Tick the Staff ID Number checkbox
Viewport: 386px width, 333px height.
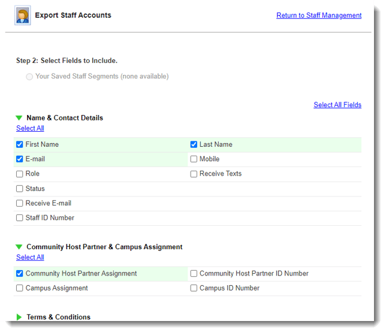(x=20, y=218)
